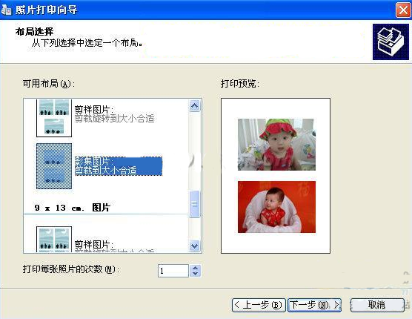The width and height of the screenshot is (412, 319).
Task: Select the 影集图片 剪裁到大小合适 text row
Action: (x=119, y=166)
